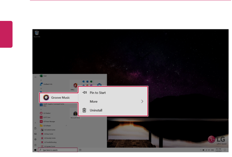The height and width of the screenshot is (157, 232).
Task: Select the Recycle Bin desktop icon
Action: click(37, 34)
